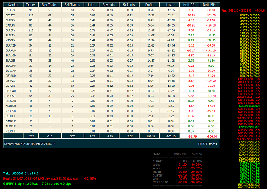Click the Nett PIPs column header

[x=210, y=5]
